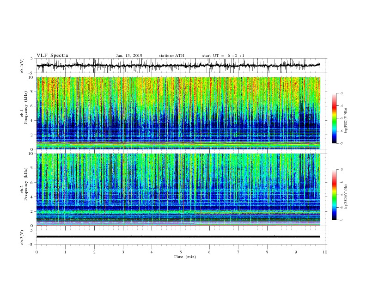Click the 'VLF Spectra' title text
The height and width of the screenshot is (283, 366).
tap(52, 55)
